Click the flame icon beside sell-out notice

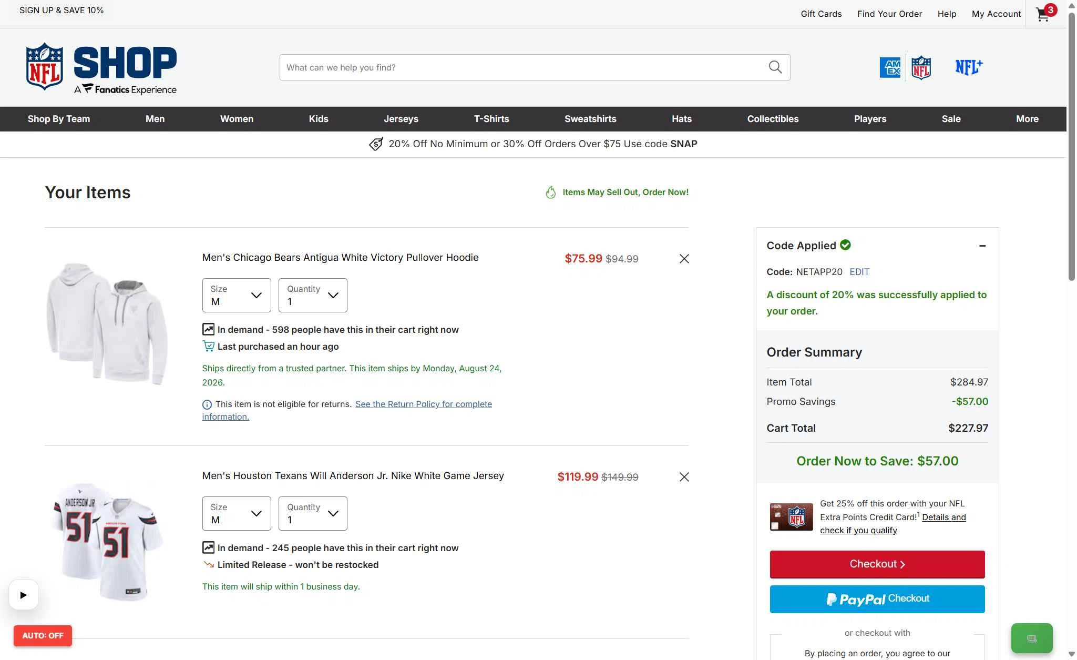[551, 192]
